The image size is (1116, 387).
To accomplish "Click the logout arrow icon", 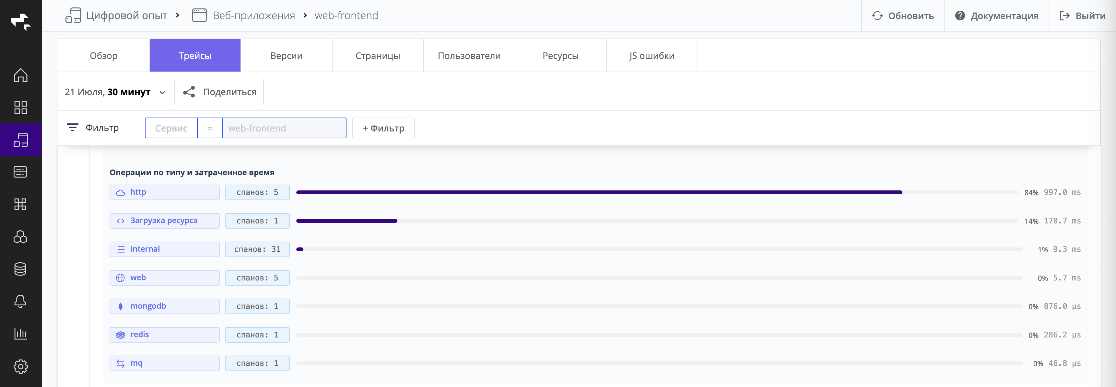I will tap(1064, 16).
